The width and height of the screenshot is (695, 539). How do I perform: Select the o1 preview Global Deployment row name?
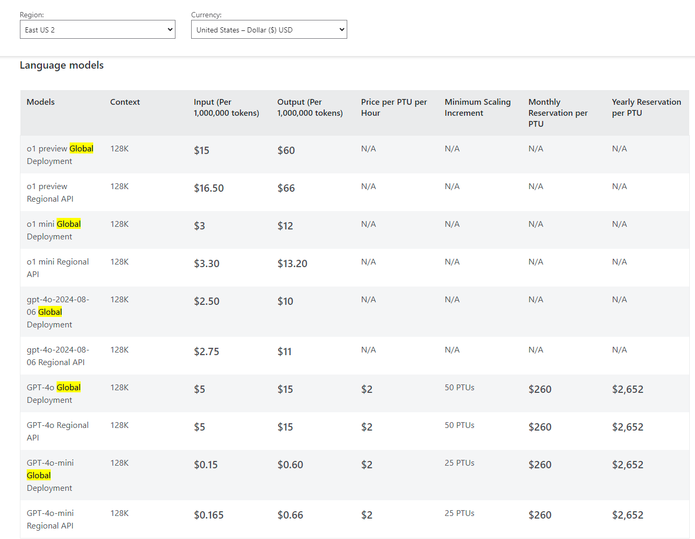60,155
